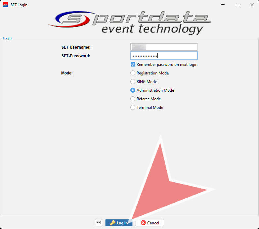Close the SET Login window
The image size is (259, 229).
click(252, 5)
